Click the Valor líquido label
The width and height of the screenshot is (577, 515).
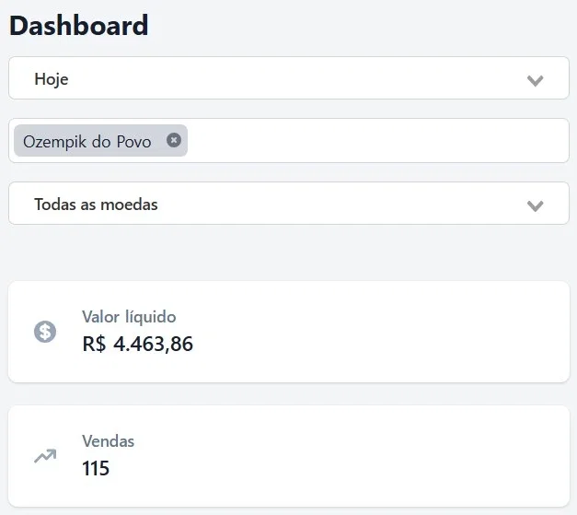coord(129,317)
